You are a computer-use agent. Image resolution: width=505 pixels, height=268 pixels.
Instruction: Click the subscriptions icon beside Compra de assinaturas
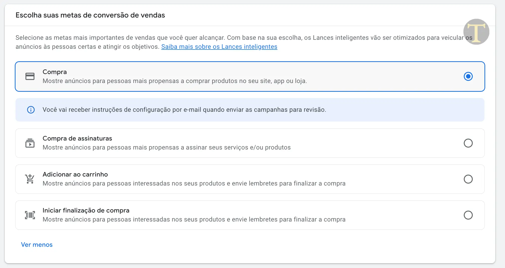click(30, 143)
